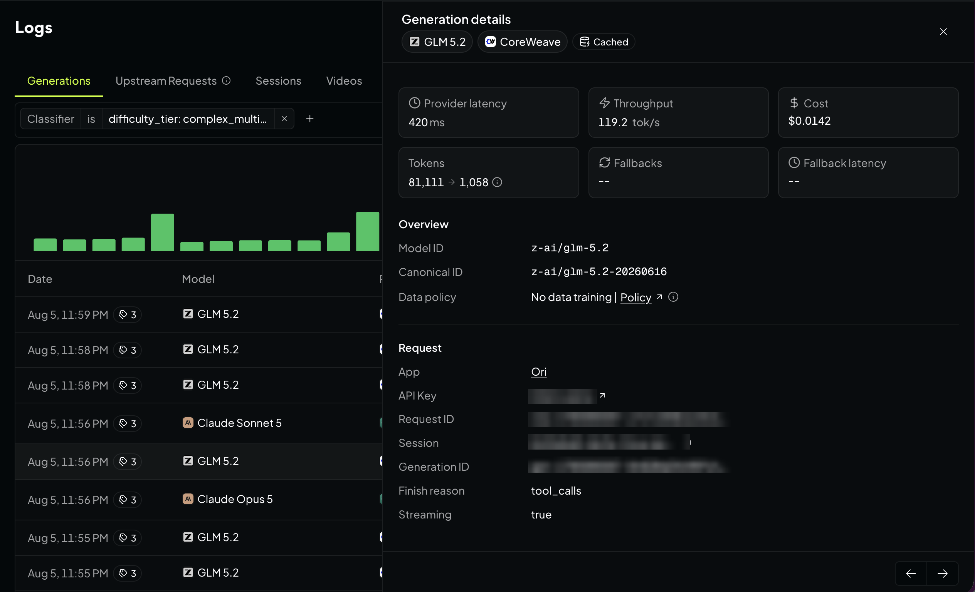
Task: Click the Fallbacks card
Action: click(x=678, y=173)
